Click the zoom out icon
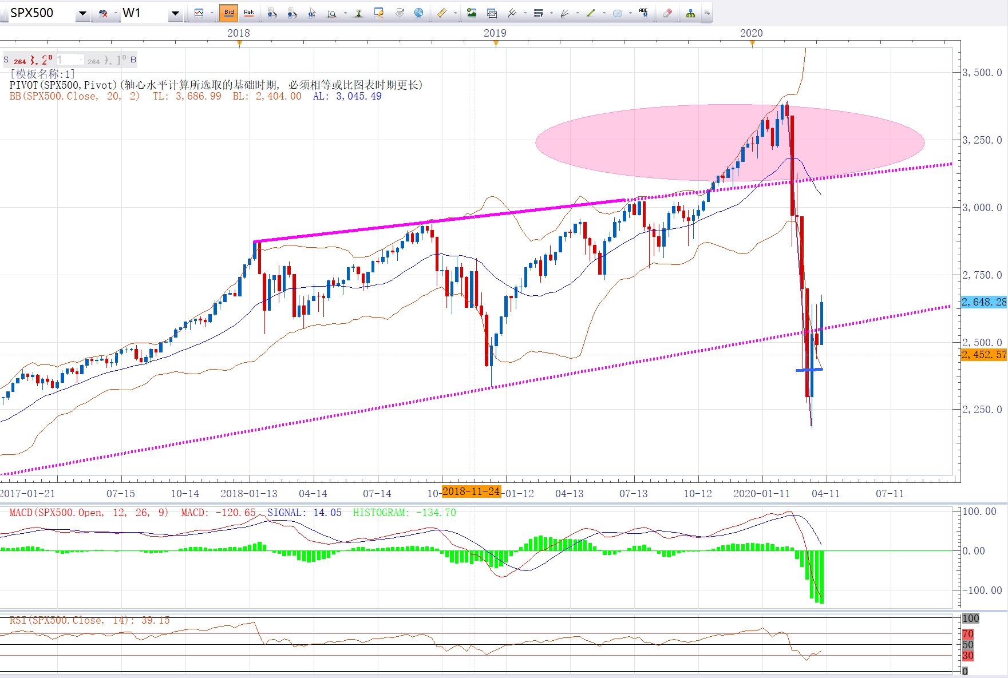The image size is (1008, 678). (292, 13)
